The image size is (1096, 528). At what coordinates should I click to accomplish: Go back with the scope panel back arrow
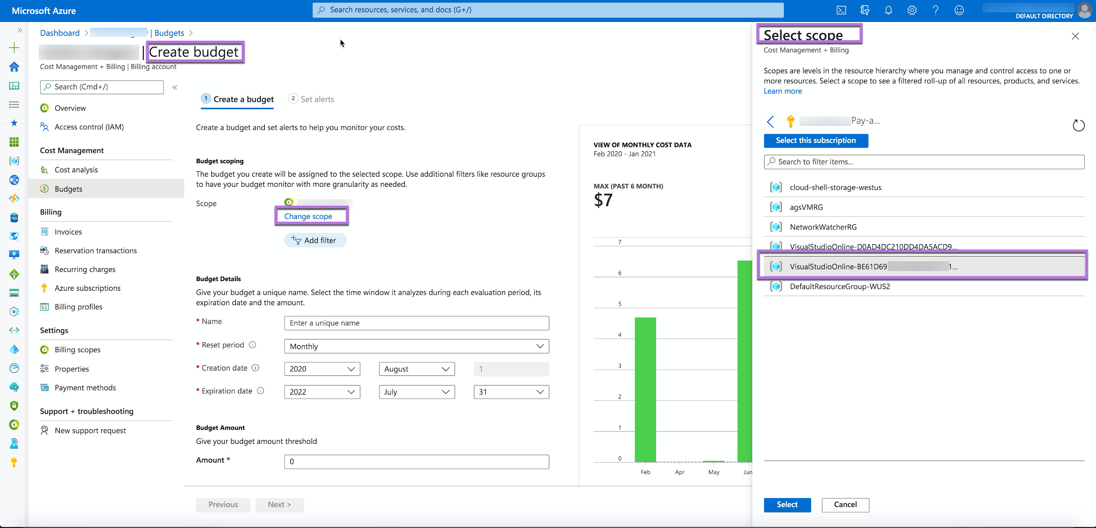point(770,121)
